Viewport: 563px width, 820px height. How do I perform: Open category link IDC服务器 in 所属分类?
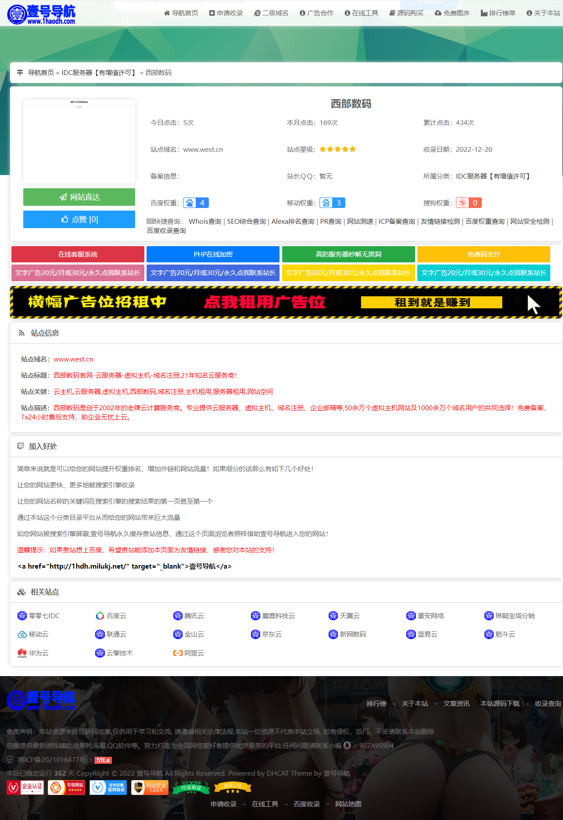pos(494,176)
